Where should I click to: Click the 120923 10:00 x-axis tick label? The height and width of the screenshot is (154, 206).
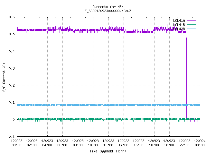[93, 143]
